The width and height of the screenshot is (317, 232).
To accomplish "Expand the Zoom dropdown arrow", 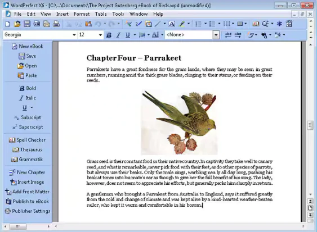I will [x=272, y=24].
